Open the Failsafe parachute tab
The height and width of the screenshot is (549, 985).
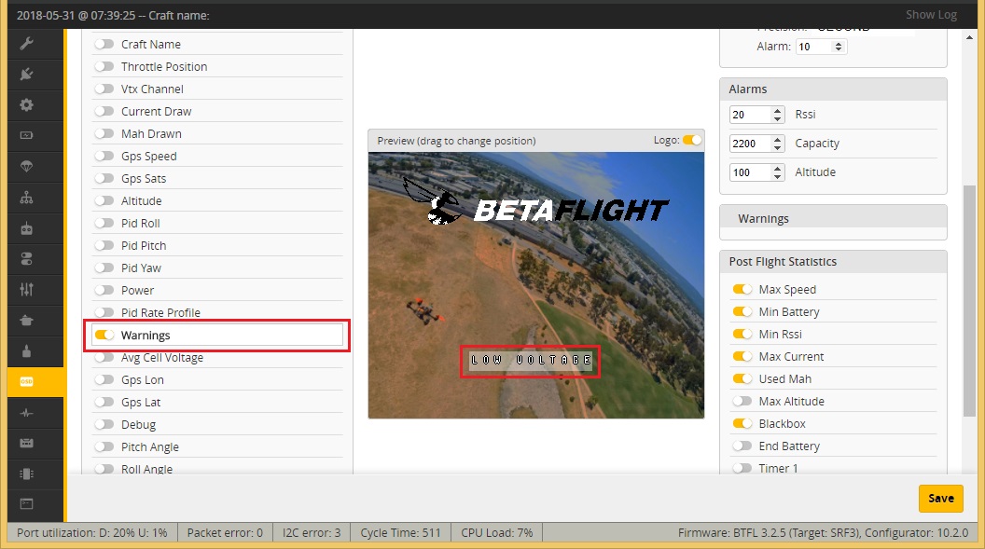[x=26, y=166]
